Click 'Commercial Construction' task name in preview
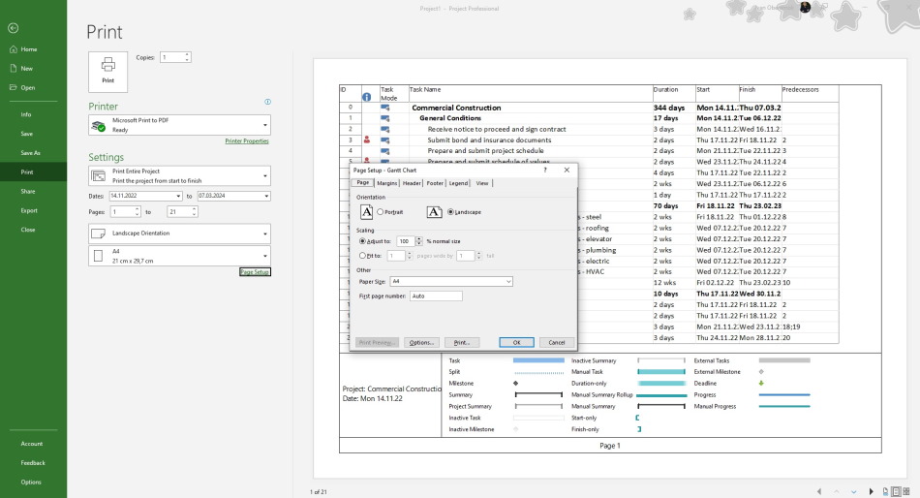 click(456, 108)
